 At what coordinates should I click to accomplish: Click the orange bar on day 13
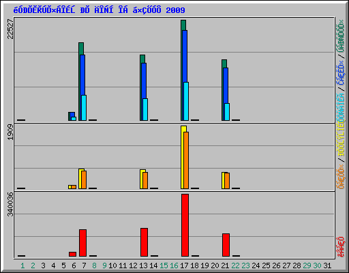tap(145, 180)
